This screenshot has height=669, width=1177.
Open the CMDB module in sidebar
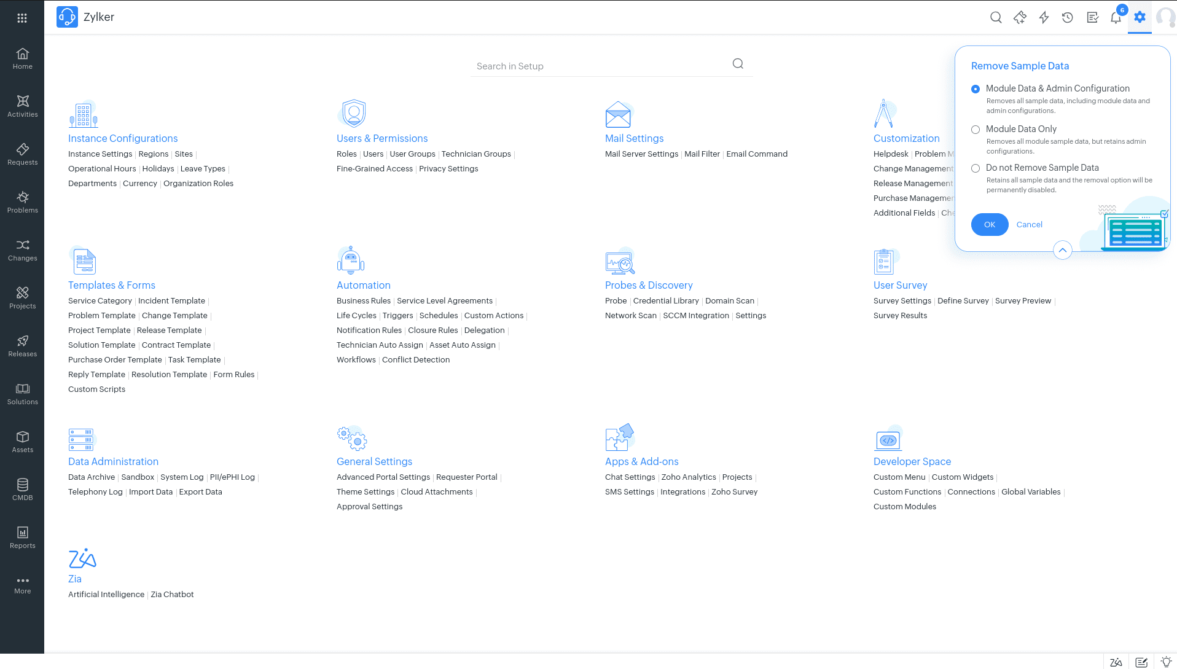click(23, 490)
